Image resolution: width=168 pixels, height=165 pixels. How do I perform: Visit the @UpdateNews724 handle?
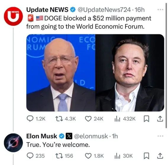coord(104,10)
